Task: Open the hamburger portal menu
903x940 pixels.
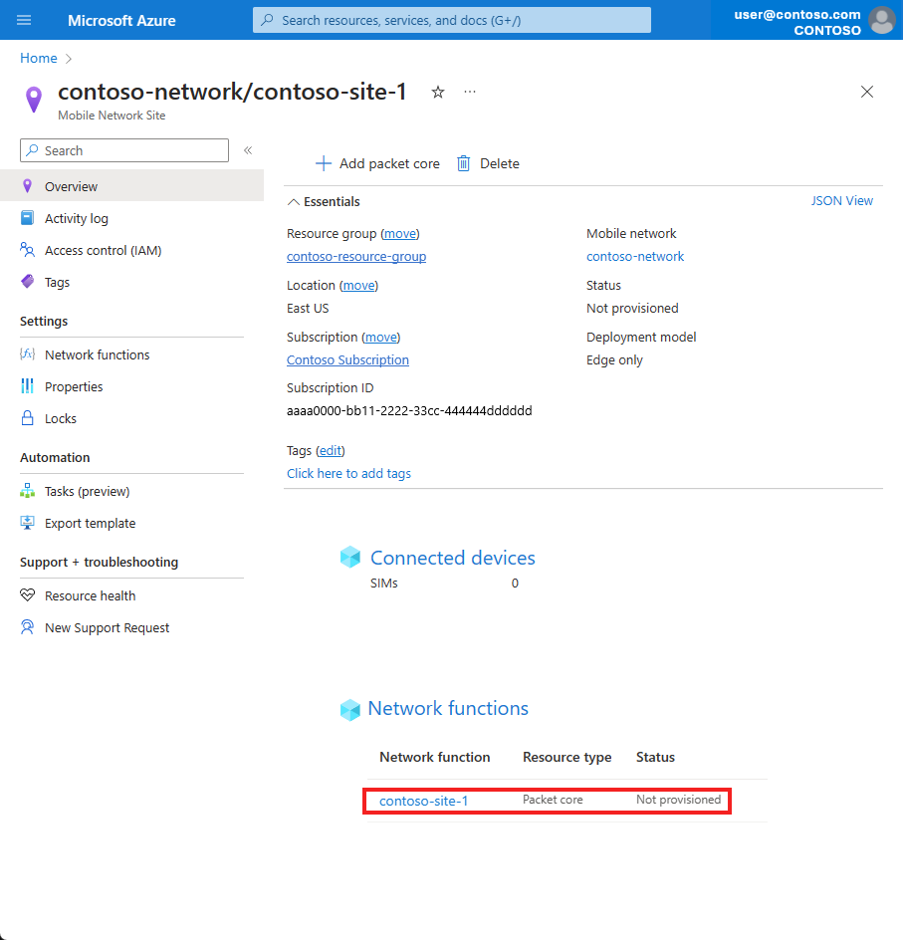Action: (x=24, y=20)
